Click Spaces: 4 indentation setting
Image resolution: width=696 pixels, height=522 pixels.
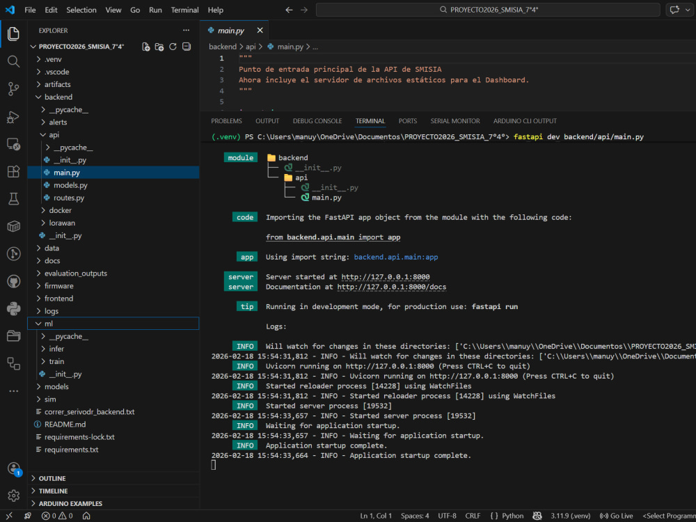point(415,516)
